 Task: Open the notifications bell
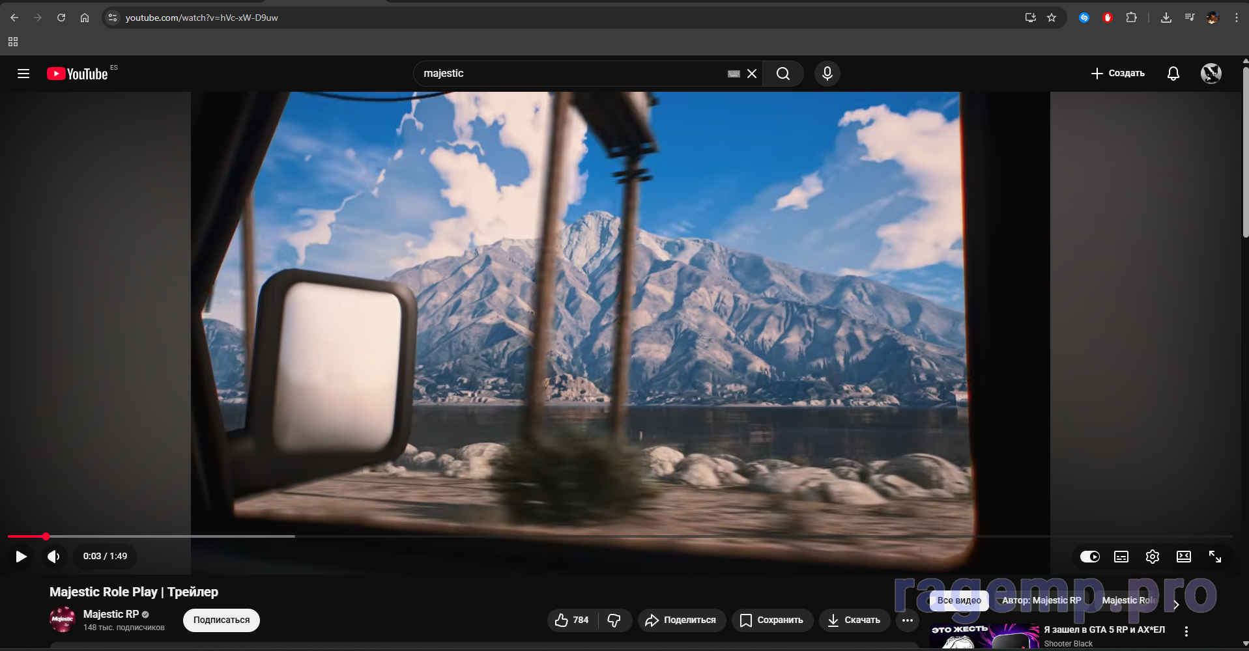pyautogui.click(x=1173, y=74)
